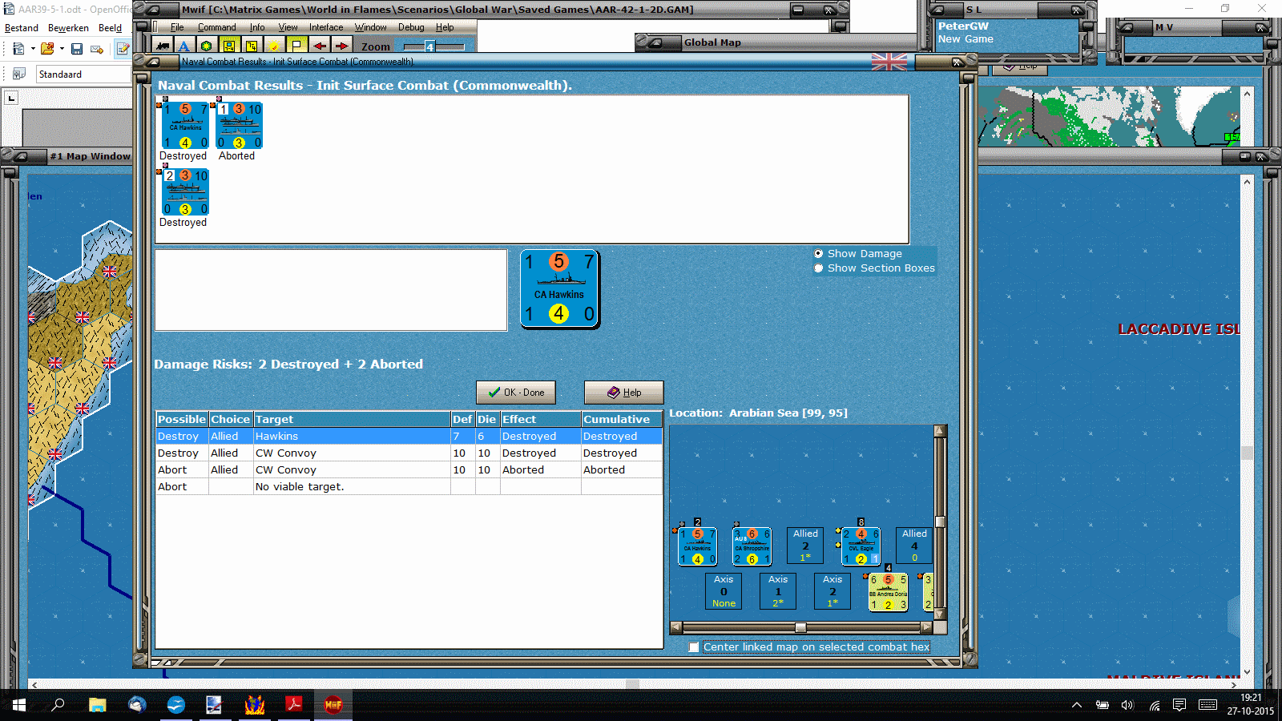This screenshot has width=1282, height=721.
Task: Click the Possible column header
Action: coord(182,419)
